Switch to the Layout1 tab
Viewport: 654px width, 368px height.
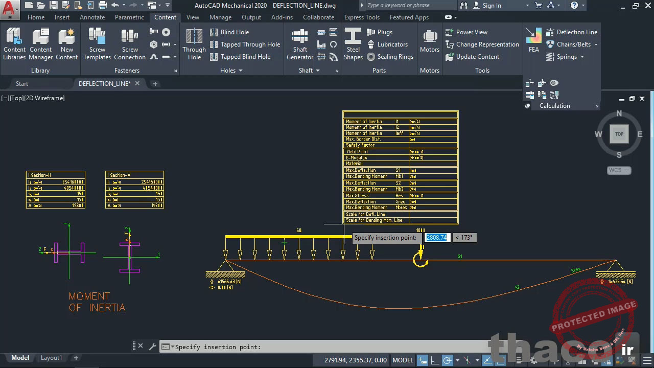click(x=51, y=358)
